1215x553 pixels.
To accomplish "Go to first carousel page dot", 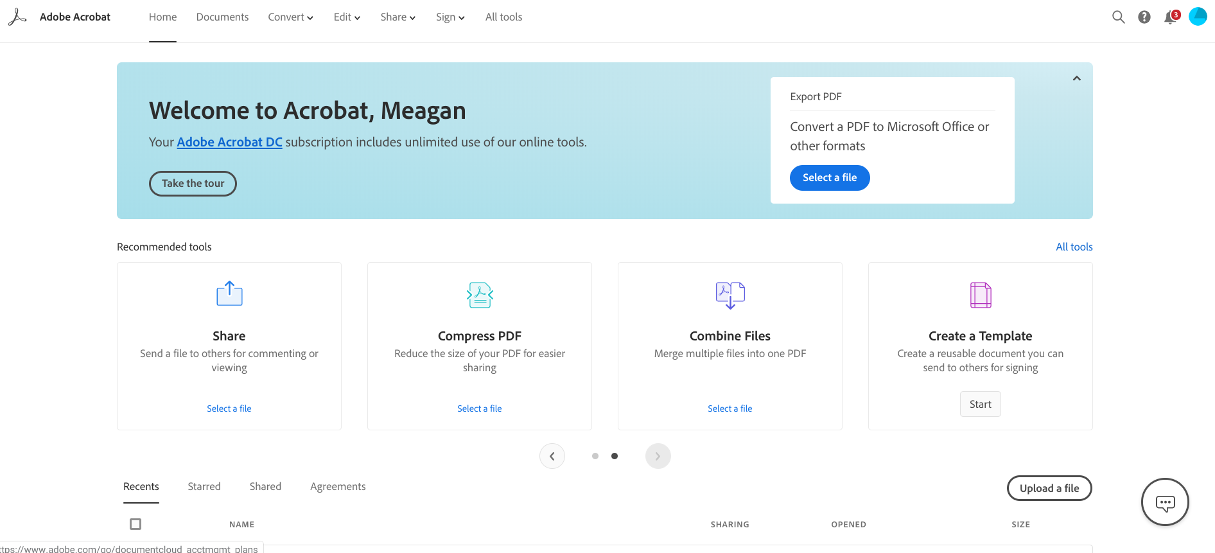I will pos(595,456).
